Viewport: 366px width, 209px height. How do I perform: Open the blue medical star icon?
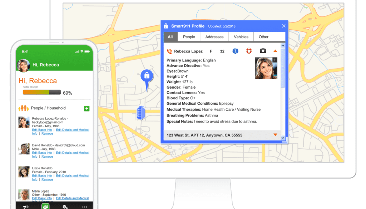tap(235, 51)
